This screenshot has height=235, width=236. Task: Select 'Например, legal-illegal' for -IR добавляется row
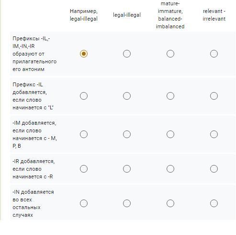pos(84,169)
